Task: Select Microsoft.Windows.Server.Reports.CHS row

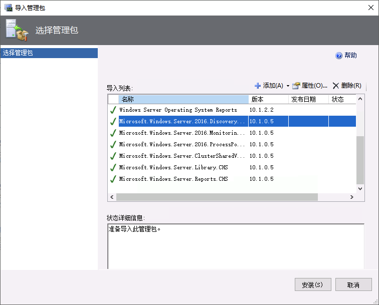Action: click(x=232, y=179)
